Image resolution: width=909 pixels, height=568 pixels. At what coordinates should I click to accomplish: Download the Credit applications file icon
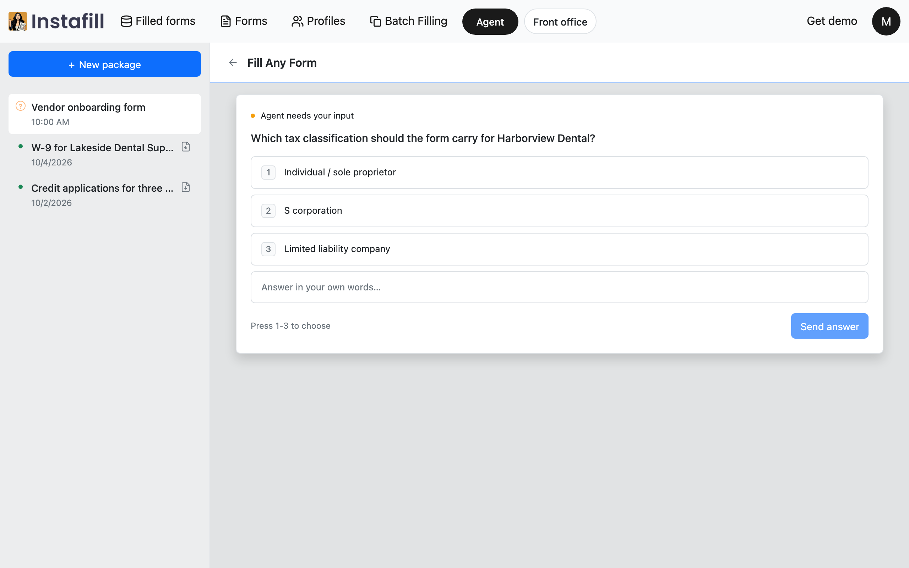tap(186, 187)
